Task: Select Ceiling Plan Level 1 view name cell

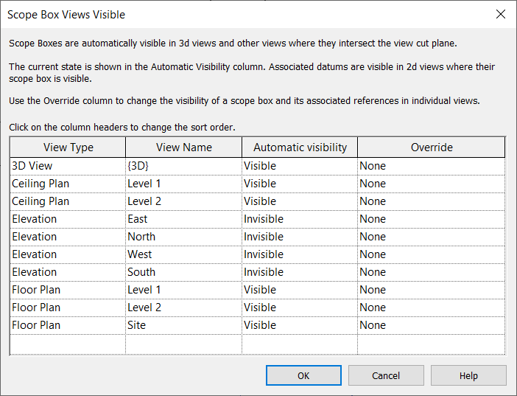Action: click(183, 184)
